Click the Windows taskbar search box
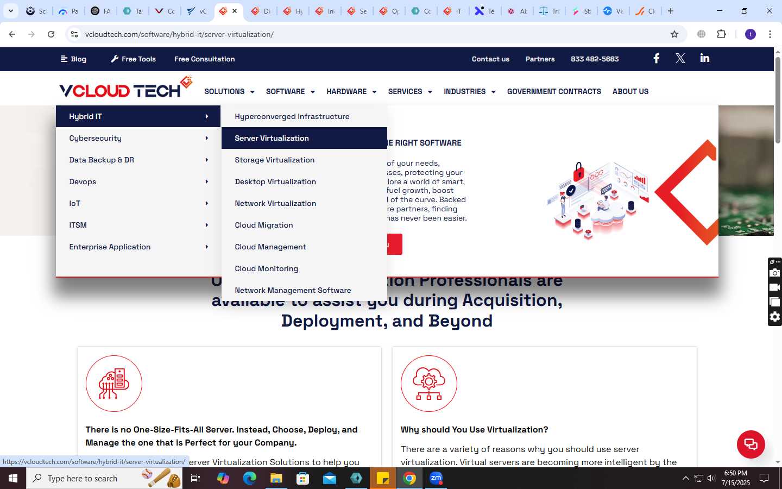The height and width of the screenshot is (489, 782). tap(104, 478)
